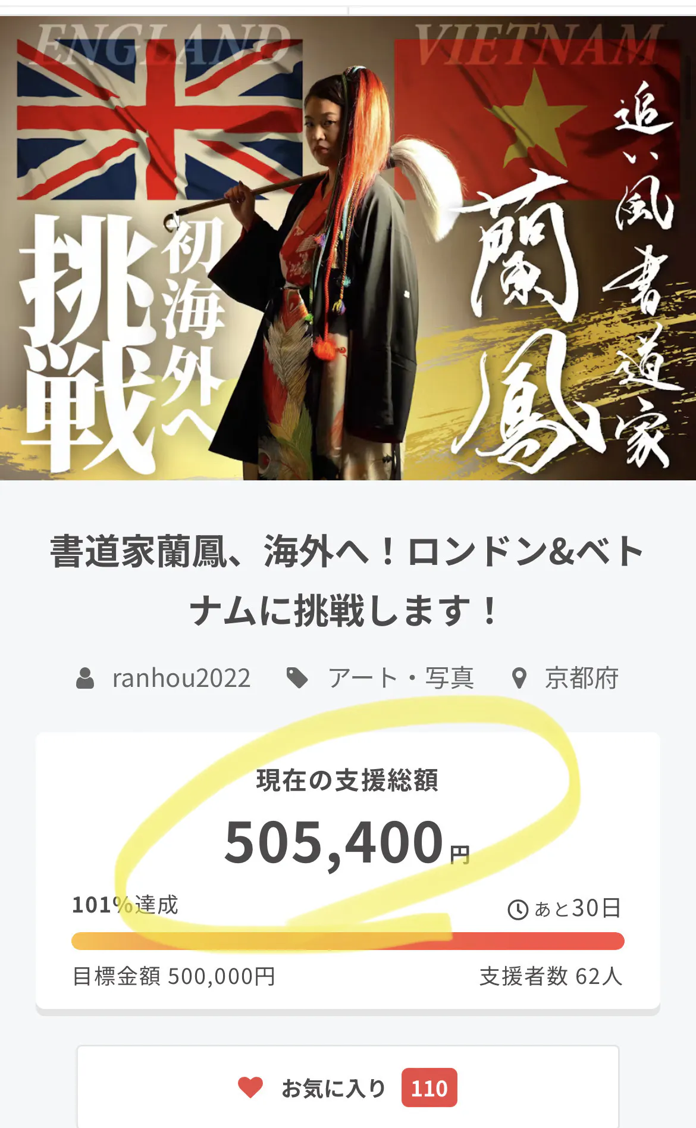Viewport: 696px width, 1128px height.
Task: Click the 101%達成 achievement text
Action: pyautogui.click(x=125, y=905)
